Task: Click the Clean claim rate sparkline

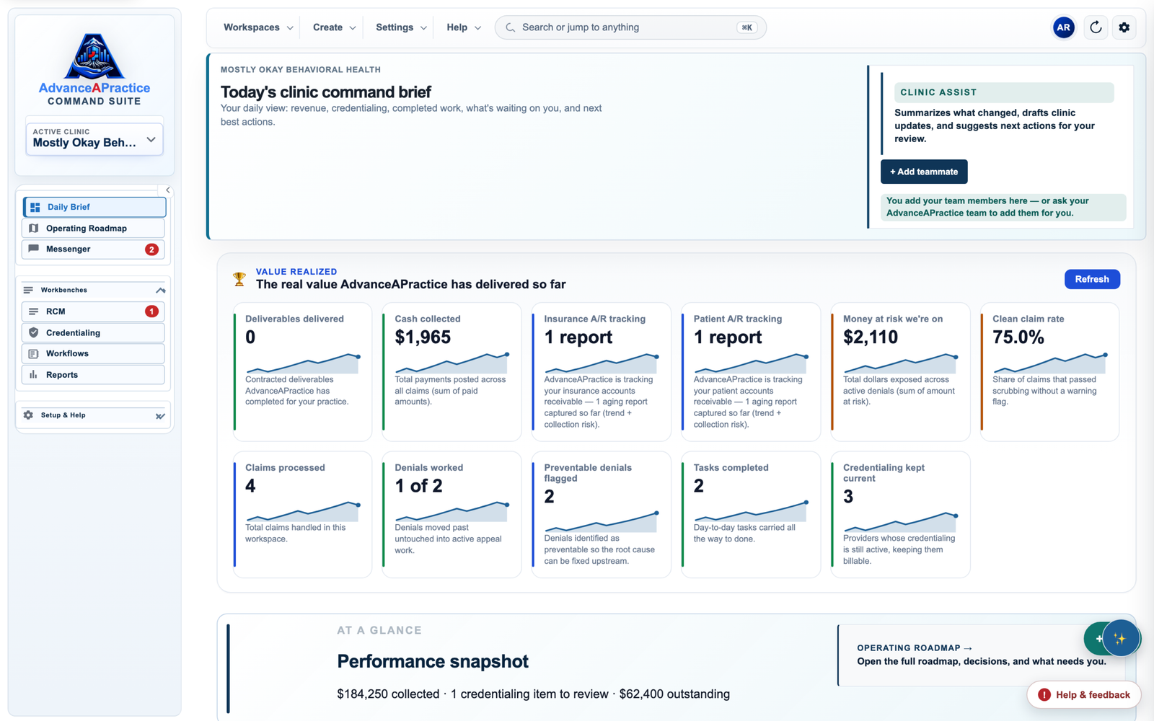Action: click(x=1049, y=363)
